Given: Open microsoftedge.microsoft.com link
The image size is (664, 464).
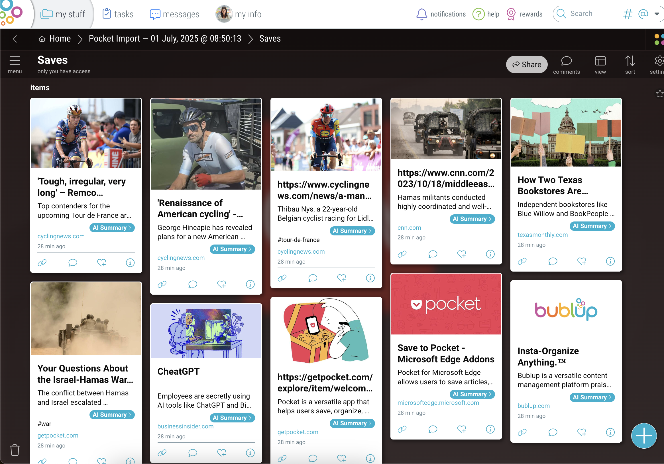Looking at the screenshot, I should (438, 403).
